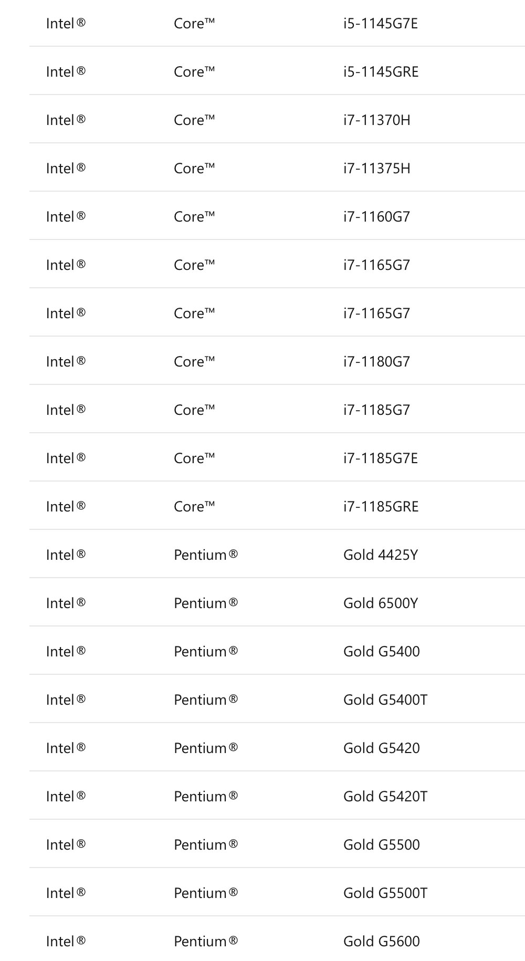Select the i7-1185GRE model text

(x=381, y=507)
